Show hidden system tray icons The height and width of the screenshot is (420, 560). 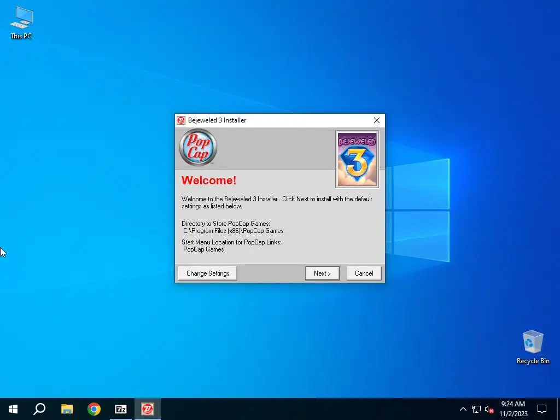click(x=463, y=409)
